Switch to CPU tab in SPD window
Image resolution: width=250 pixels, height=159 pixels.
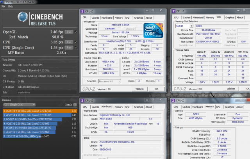[x=176, y=18]
